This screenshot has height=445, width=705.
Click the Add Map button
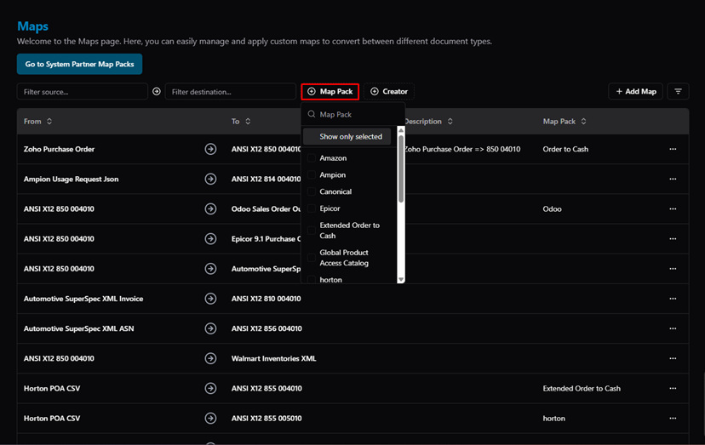click(636, 91)
